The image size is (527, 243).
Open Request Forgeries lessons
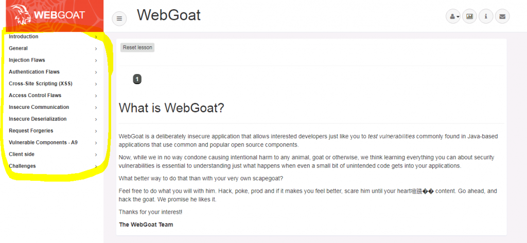point(31,131)
